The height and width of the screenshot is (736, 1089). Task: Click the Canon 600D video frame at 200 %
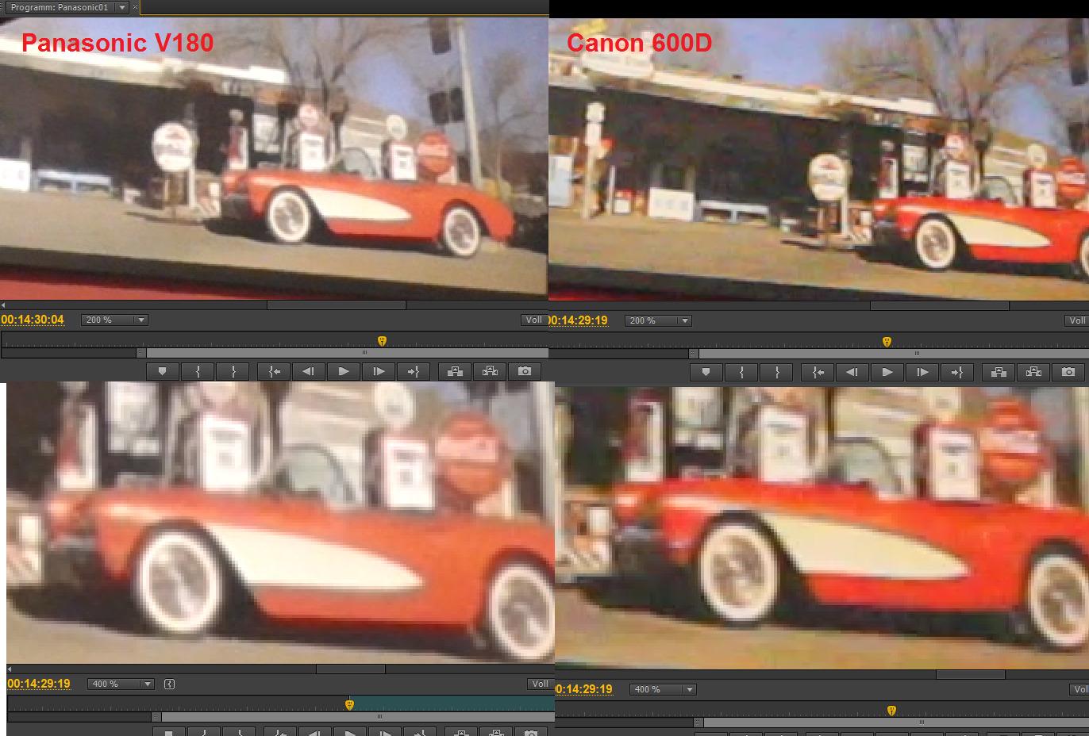coord(819,159)
